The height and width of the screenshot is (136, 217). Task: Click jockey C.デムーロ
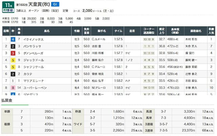pyautogui.click(x=98, y=67)
